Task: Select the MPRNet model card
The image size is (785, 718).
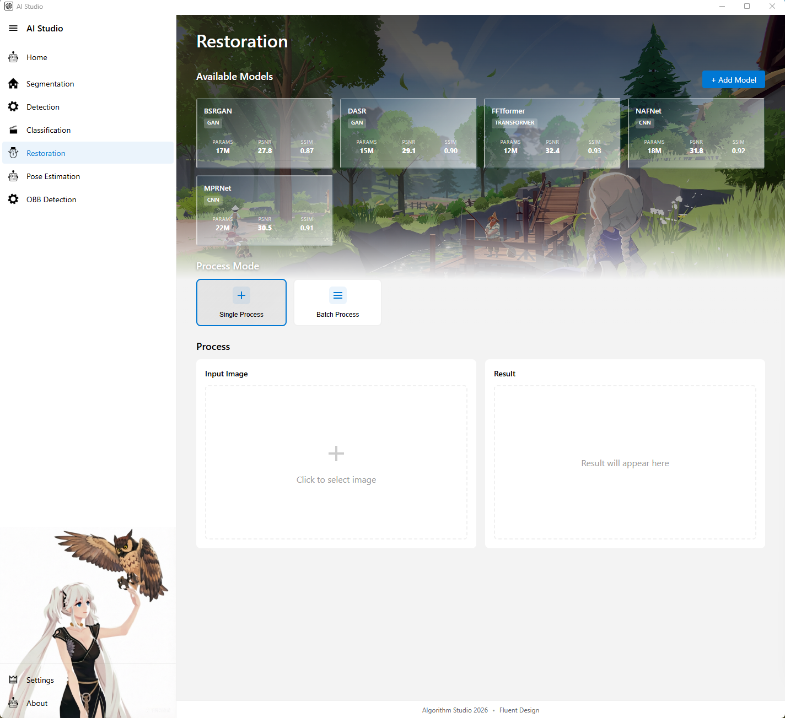Action: coord(265,210)
